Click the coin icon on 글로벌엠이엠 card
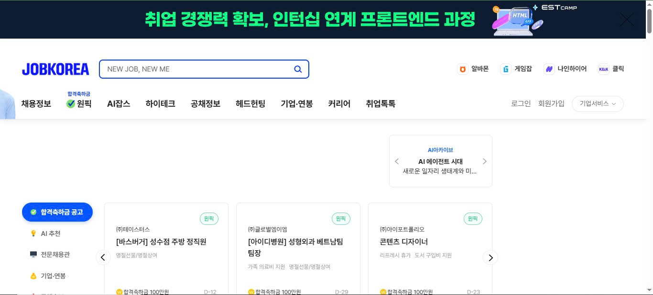The width and height of the screenshot is (653, 295). [251, 292]
